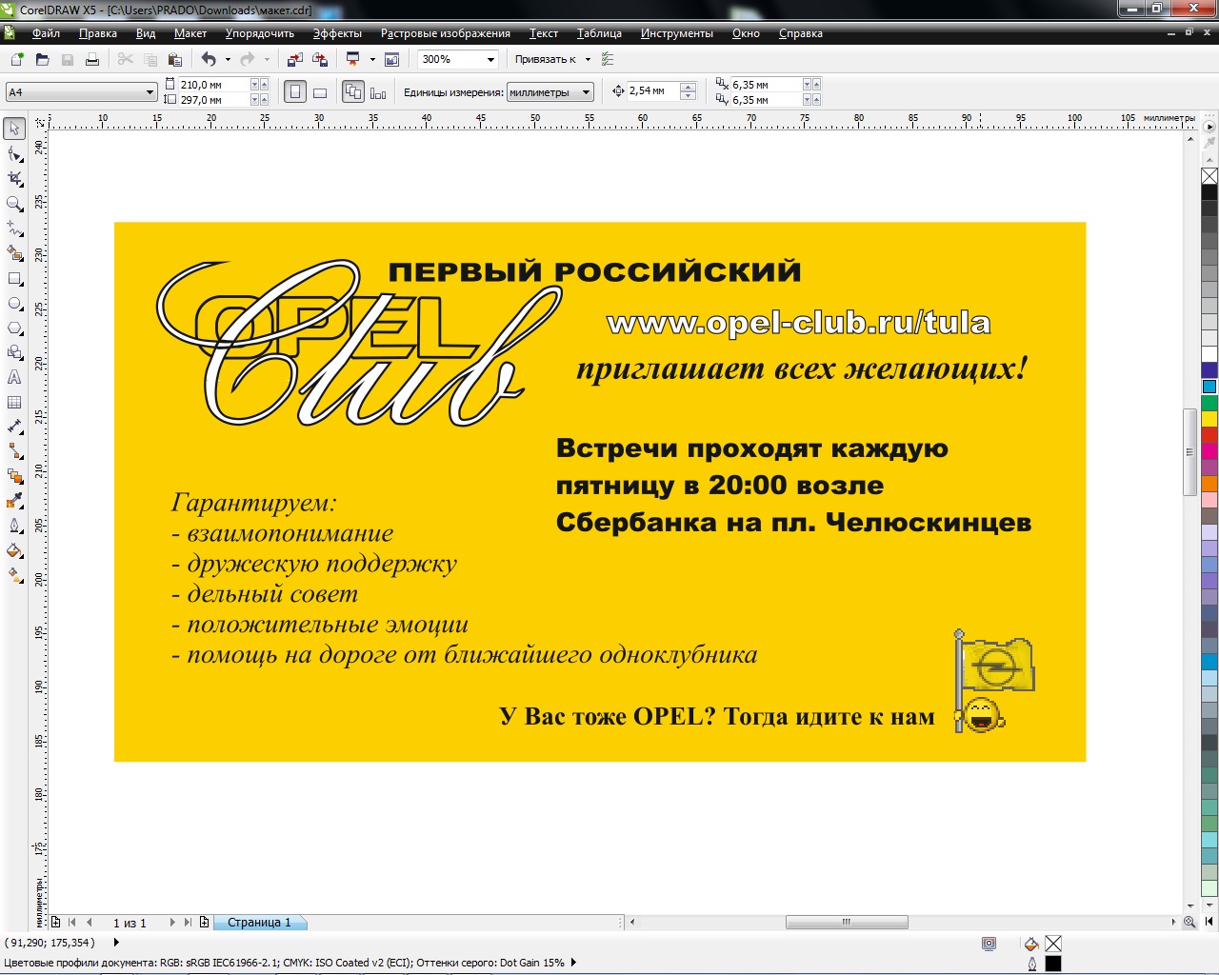Add page button after last page
1219x975 pixels.
(204, 923)
